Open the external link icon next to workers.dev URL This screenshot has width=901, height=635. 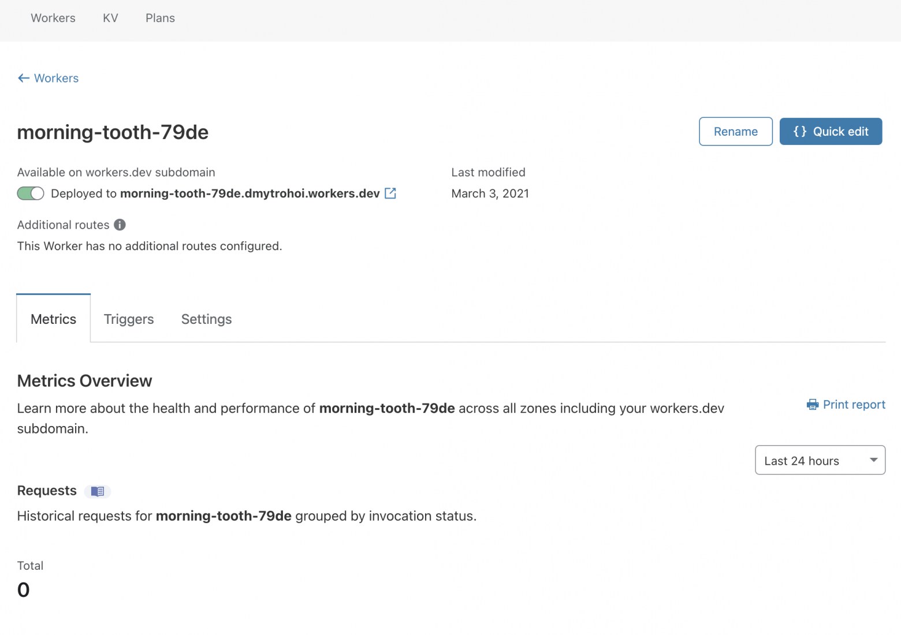click(390, 193)
